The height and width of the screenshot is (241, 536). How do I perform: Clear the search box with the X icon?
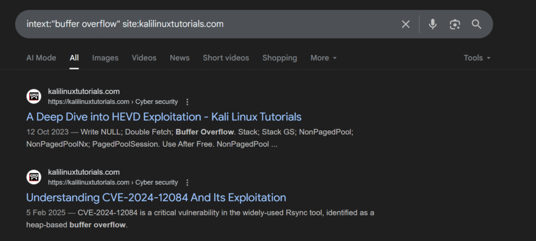point(406,24)
